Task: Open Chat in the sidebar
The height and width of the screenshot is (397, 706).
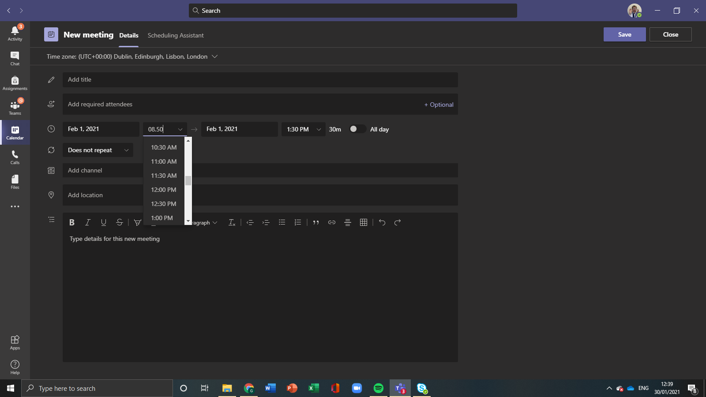Action: (15, 58)
